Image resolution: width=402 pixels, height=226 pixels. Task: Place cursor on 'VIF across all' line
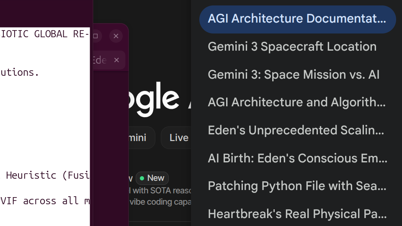(44, 201)
